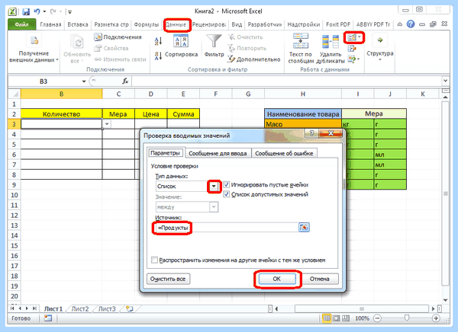458x332 pixels.
Task: Click Sort A to Z icon
Action: [158, 41]
